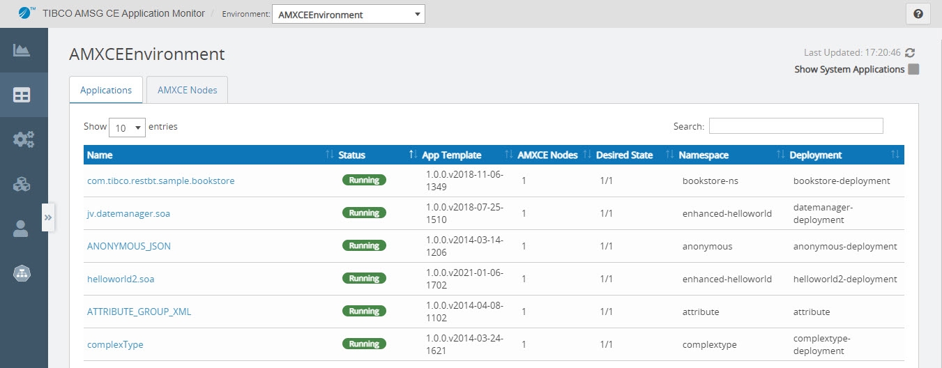
Task: Select the applications table icon in sidebar
Action: point(22,95)
